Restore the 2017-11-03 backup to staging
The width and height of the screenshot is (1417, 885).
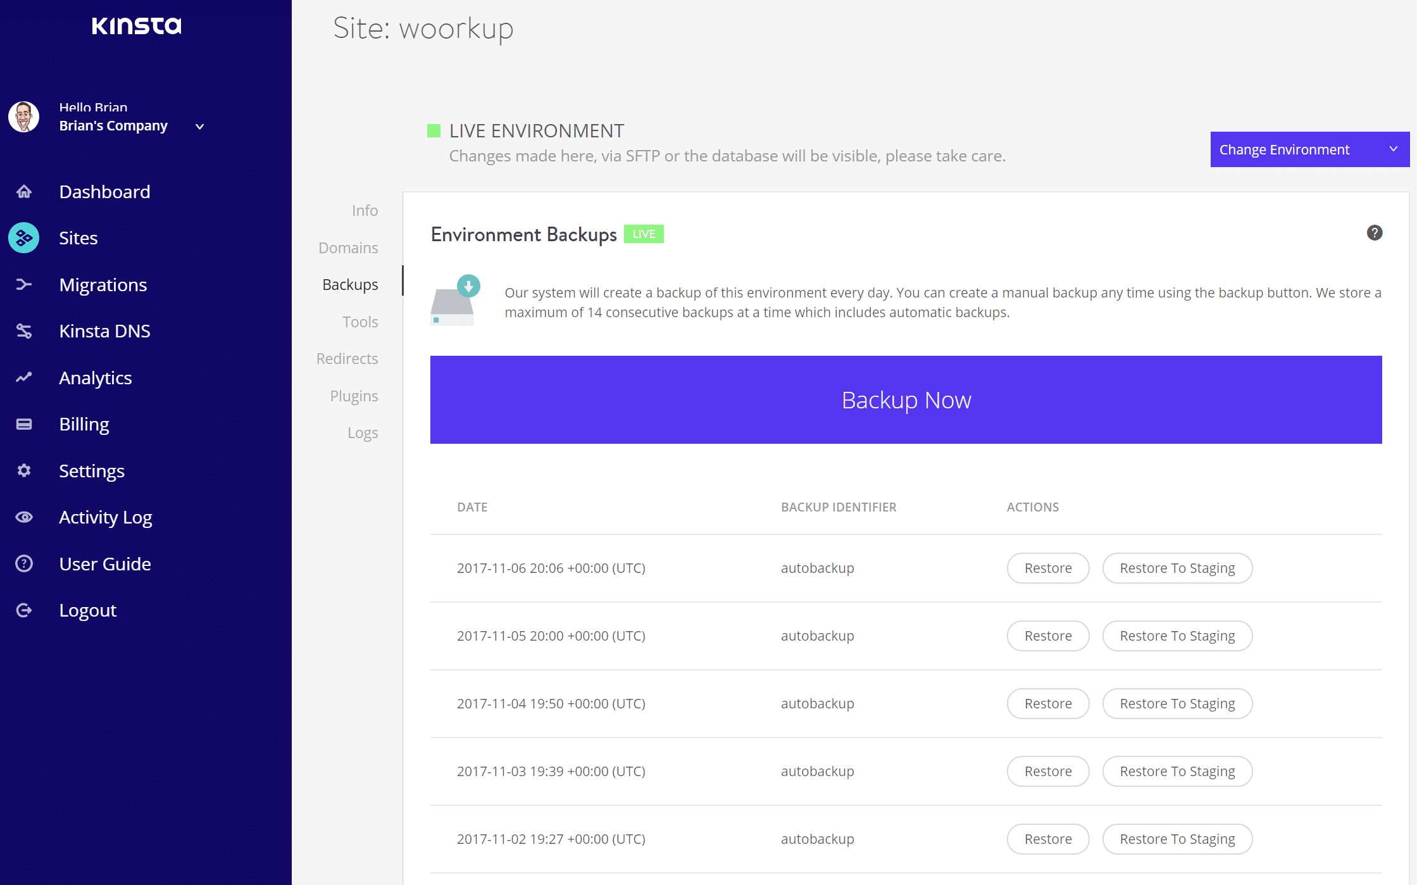pyautogui.click(x=1177, y=771)
